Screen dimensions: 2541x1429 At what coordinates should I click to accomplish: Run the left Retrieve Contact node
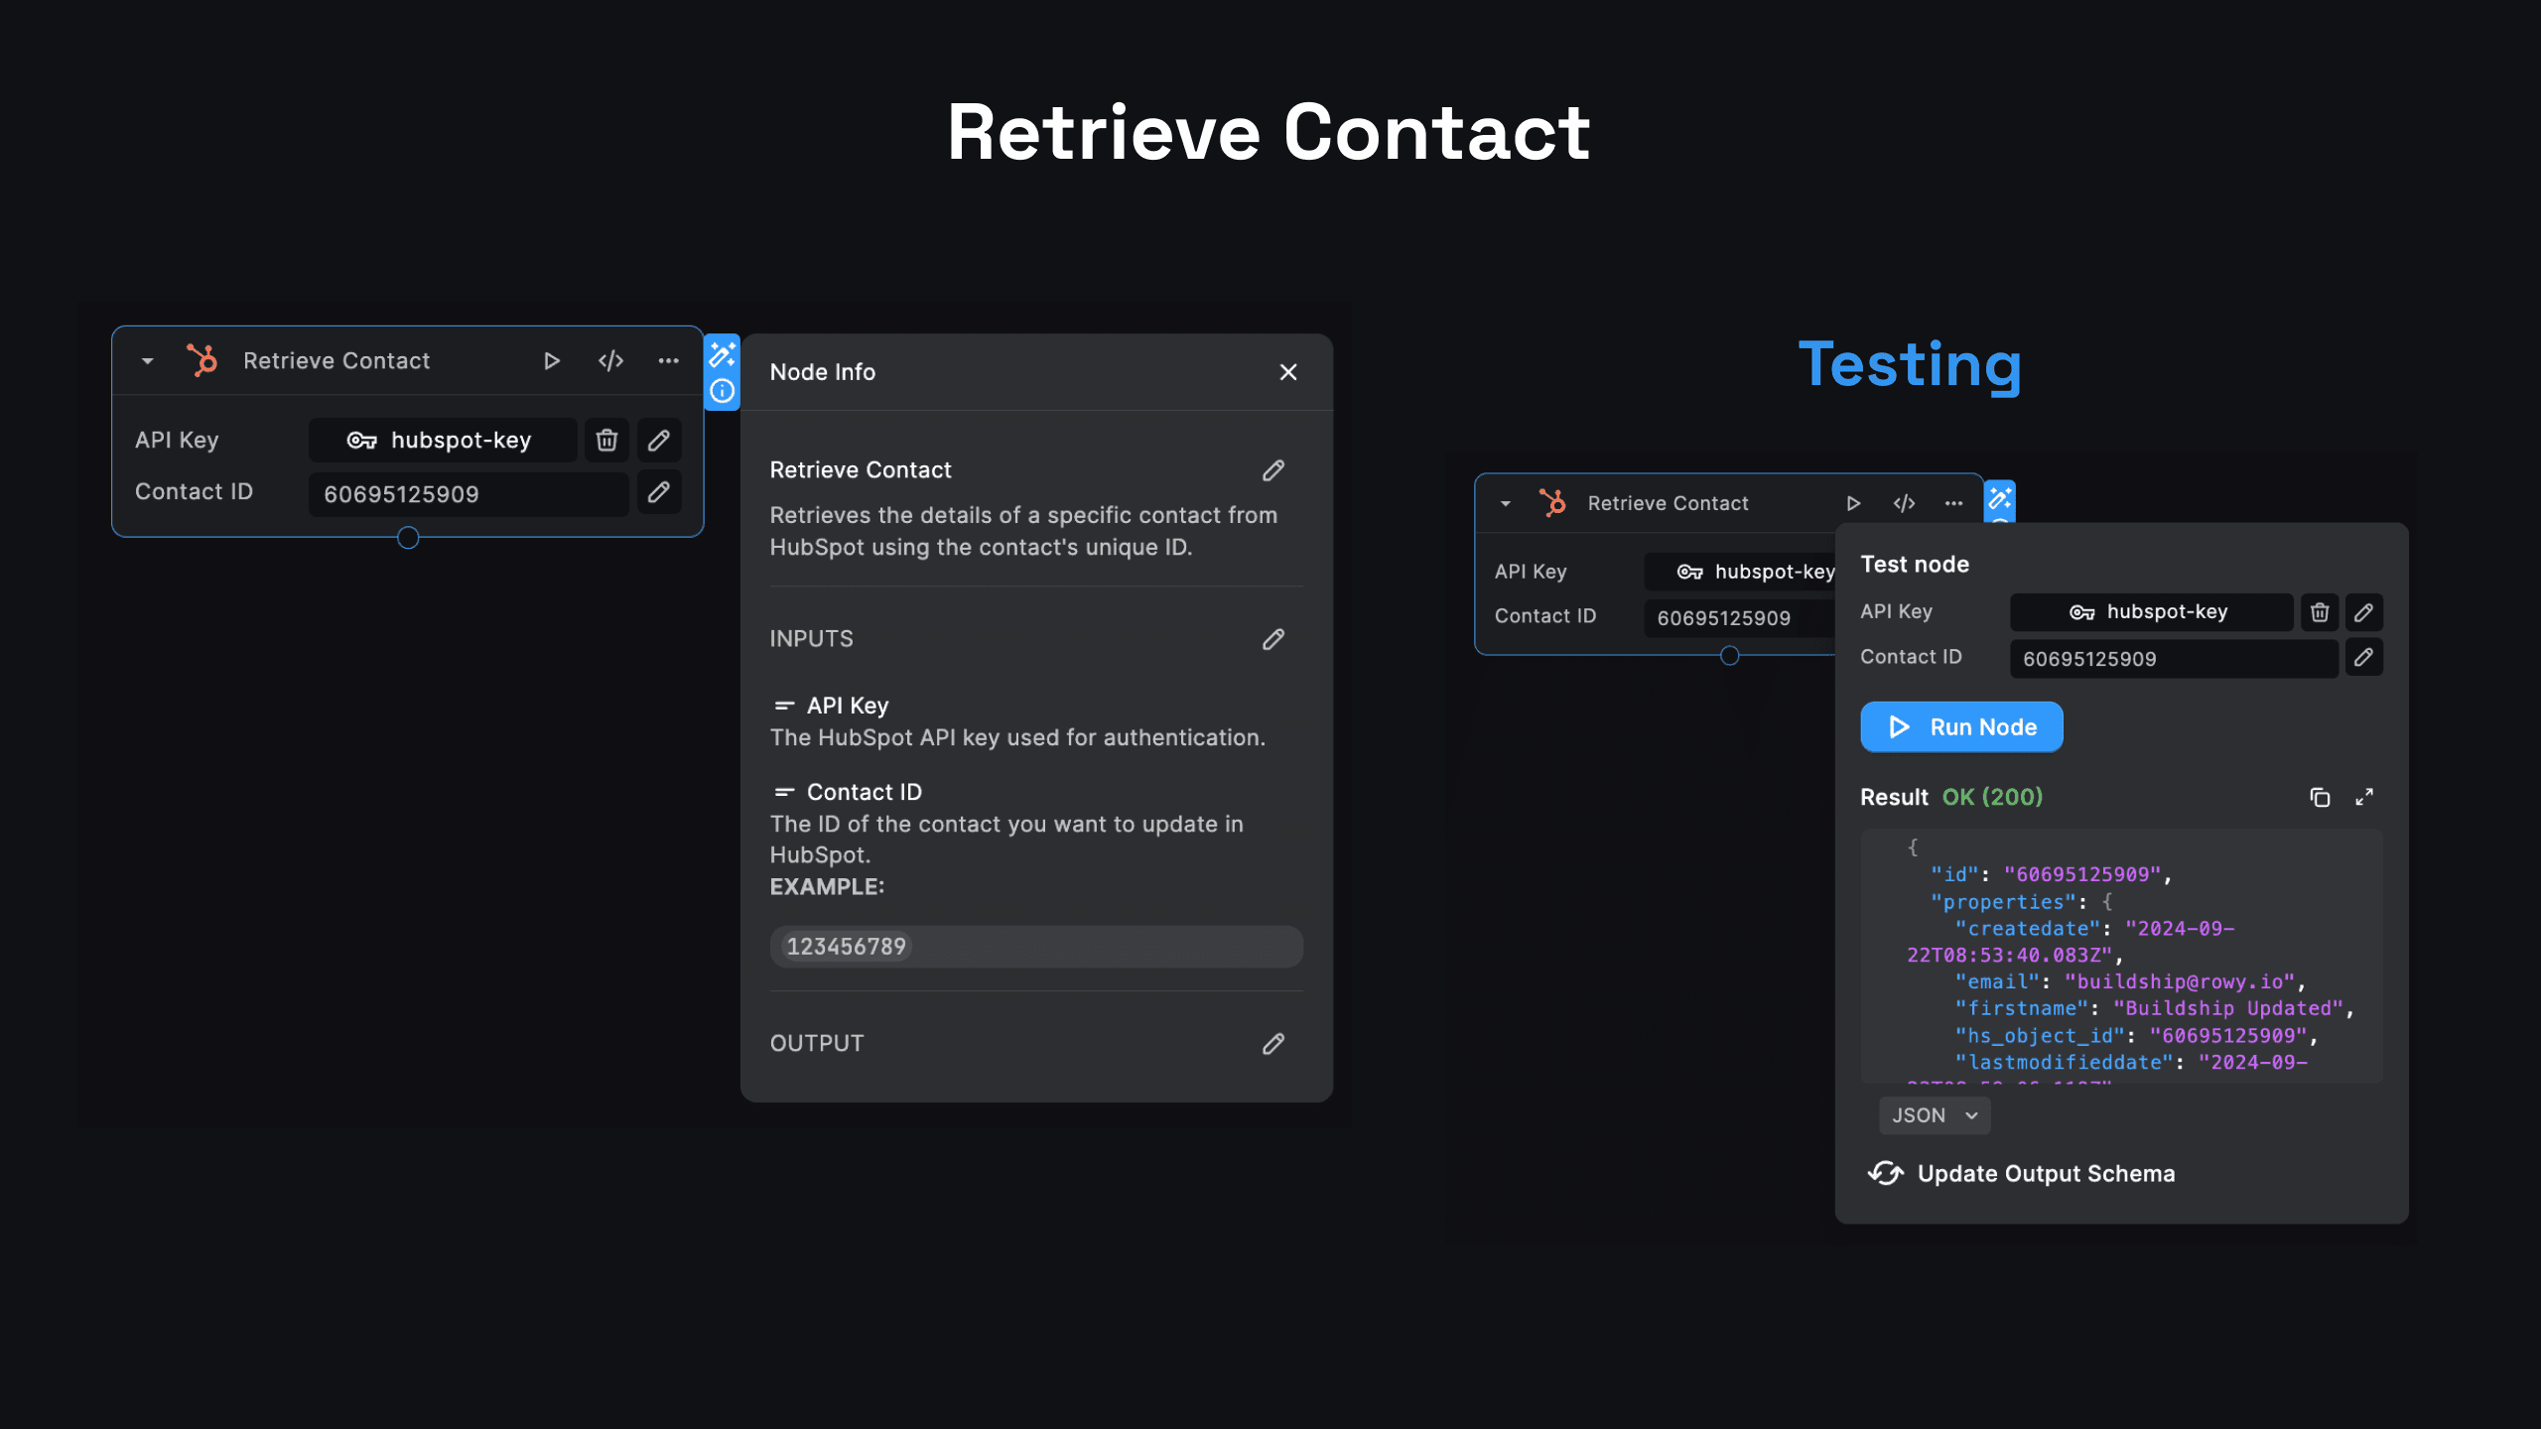(552, 361)
